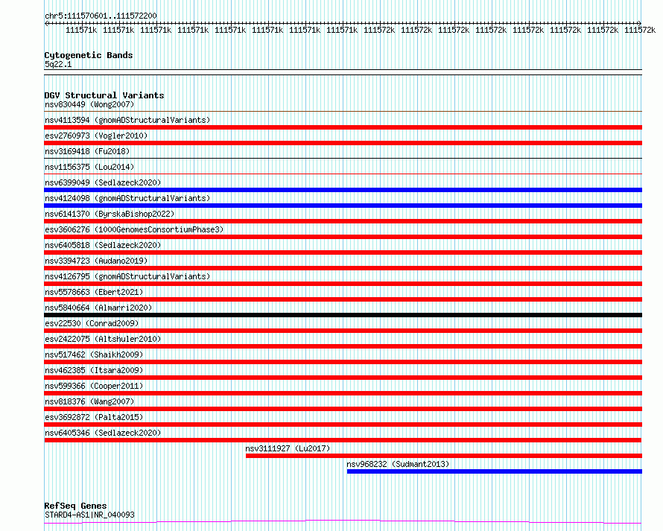Click variant label nsv6405818 (Sedlazeck2020)
Screen dimensions: 663x531
tap(103, 245)
